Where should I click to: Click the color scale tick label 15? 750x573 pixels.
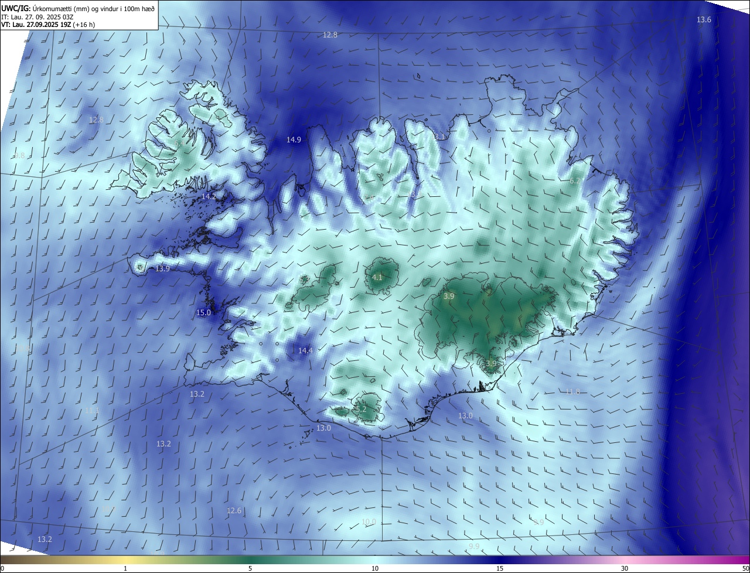click(500, 568)
